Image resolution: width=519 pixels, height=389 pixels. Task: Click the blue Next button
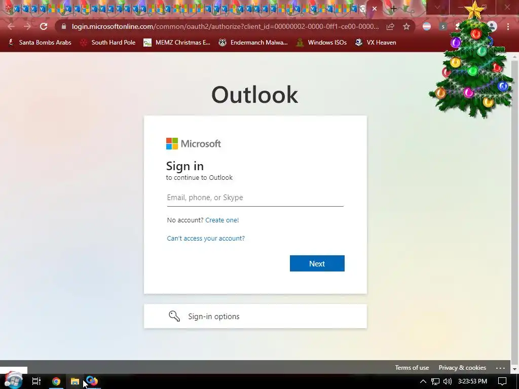[x=317, y=263]
